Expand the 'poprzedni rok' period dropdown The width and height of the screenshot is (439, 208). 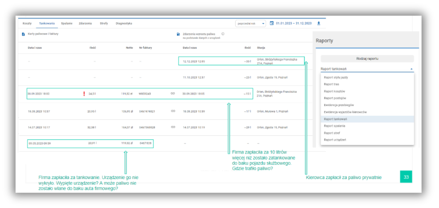(x=251, y=23)
